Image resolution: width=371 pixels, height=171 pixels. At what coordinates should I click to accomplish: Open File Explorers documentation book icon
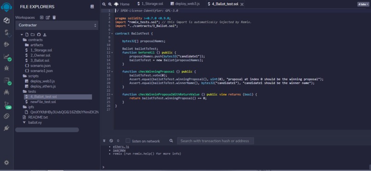pos(92,7)
